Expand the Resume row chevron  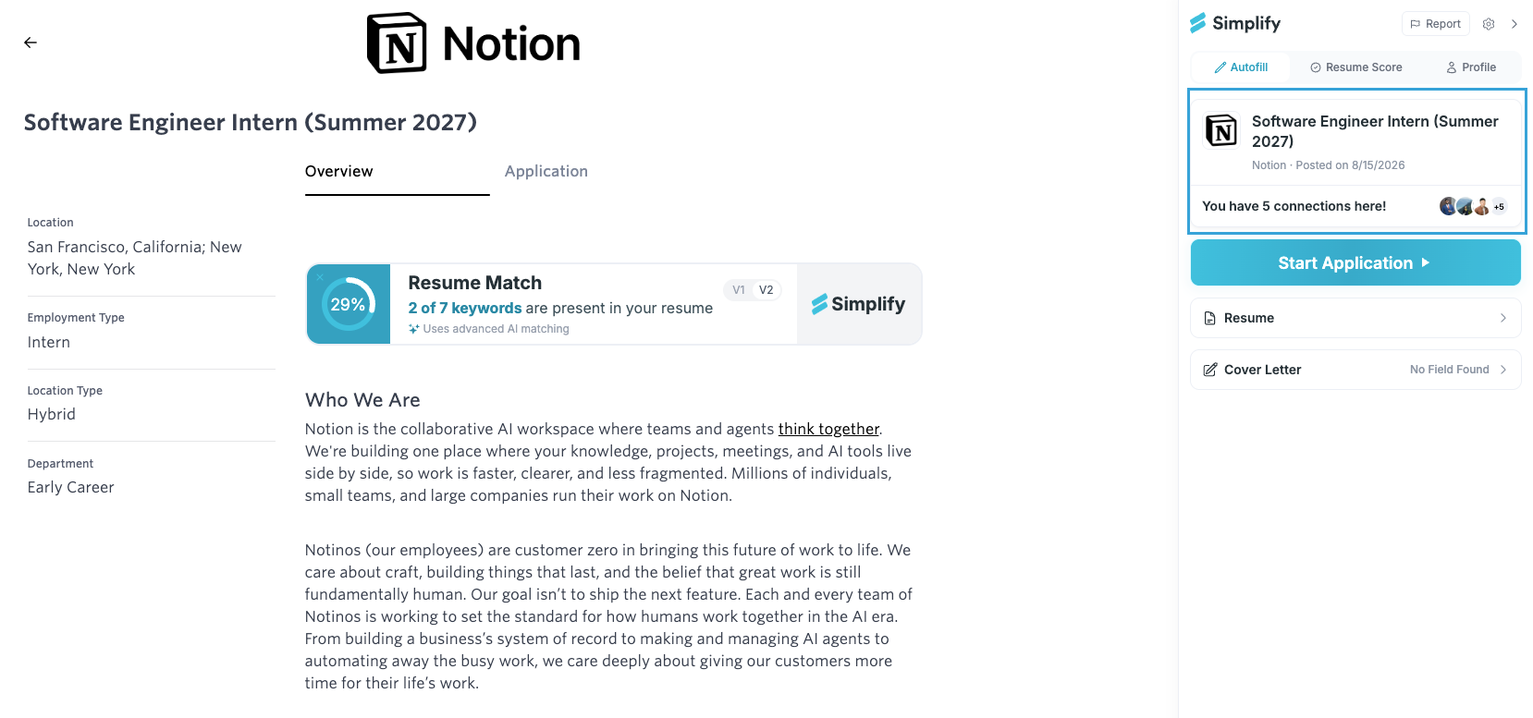point(1503,318)
